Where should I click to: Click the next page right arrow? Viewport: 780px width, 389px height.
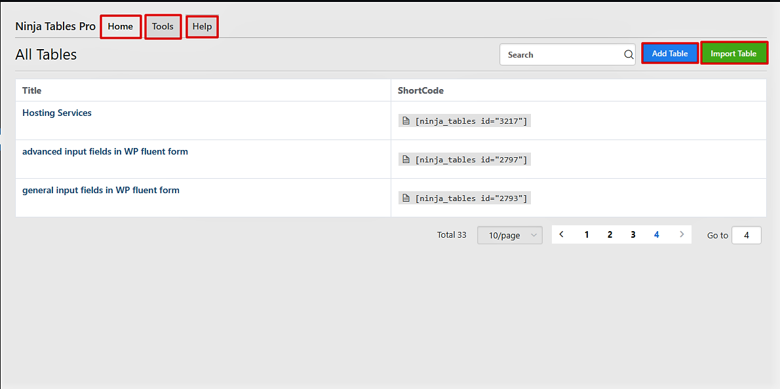(682, 234)
